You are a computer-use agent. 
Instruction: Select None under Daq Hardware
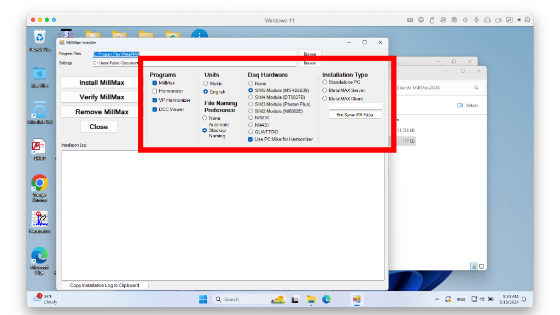[250, 83]
